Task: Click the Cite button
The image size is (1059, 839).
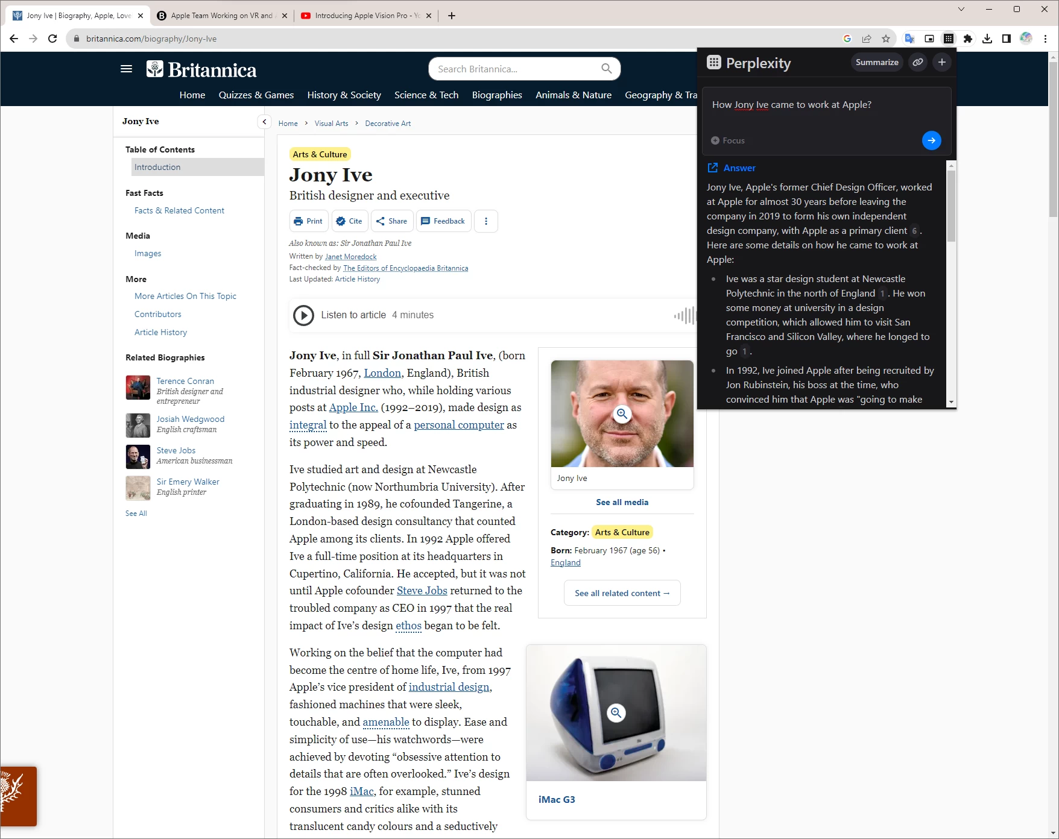Action: [x=350, y=221]
